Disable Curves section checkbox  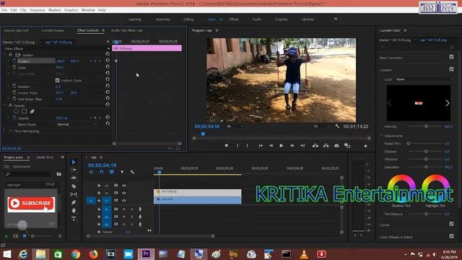click(x=451, y=224)
